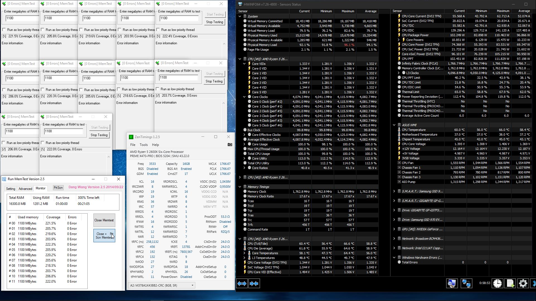Click HWiNFO expand-left arrows icon

tap(242, 283)
